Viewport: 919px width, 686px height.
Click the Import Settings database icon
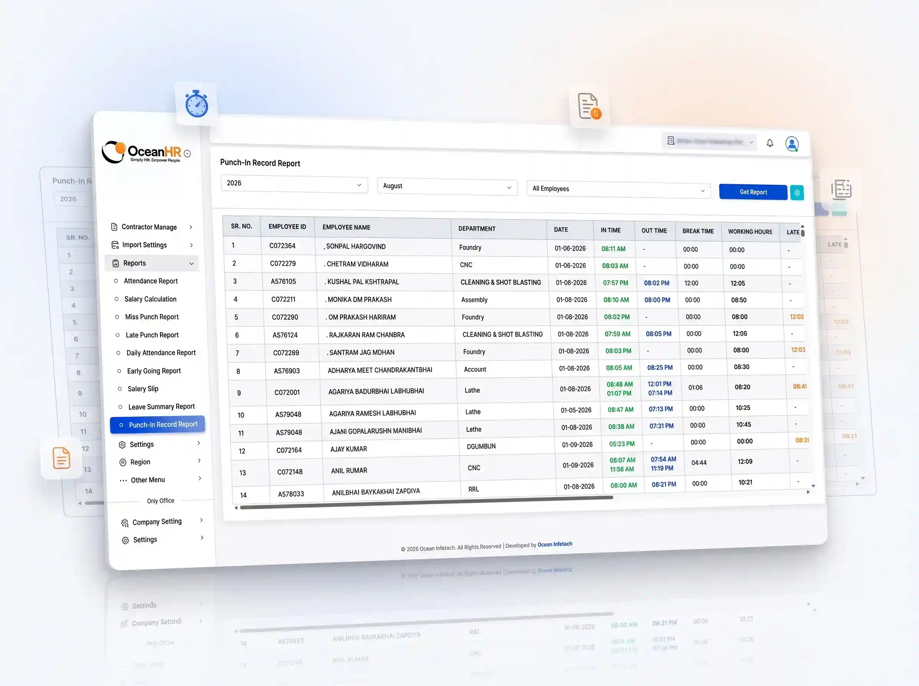pyautogui.click(x=115, y=245)
